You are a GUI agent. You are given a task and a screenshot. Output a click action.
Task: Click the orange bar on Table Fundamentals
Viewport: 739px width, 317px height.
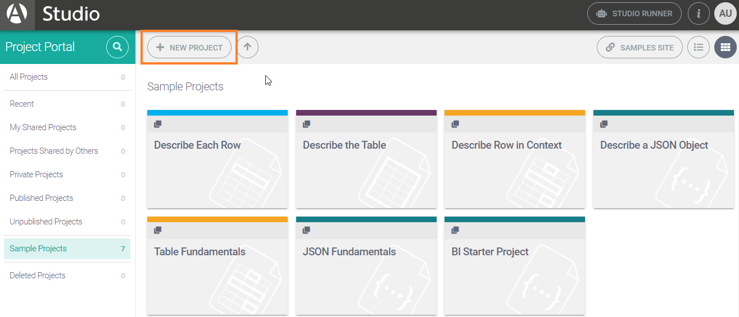(x=217, y=219)
